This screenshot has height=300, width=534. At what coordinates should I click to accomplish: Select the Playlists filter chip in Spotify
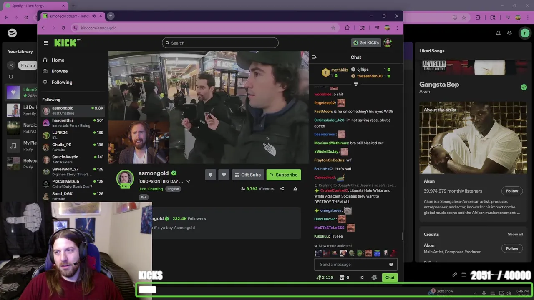pos(28,65)
